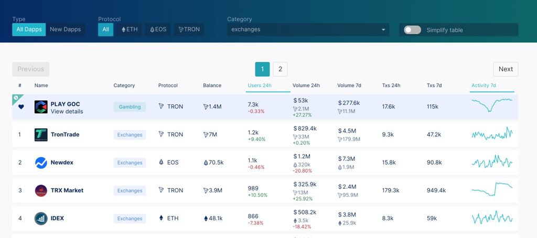The image size is (537, 238).
Task: Select the All Dapps type filter
Action: coord(29,29)
